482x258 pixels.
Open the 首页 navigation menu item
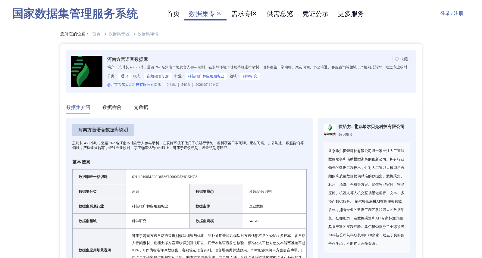(x=173, y=14)
